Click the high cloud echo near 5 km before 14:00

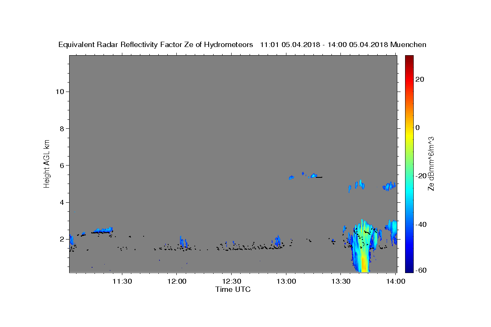point(389,186)
